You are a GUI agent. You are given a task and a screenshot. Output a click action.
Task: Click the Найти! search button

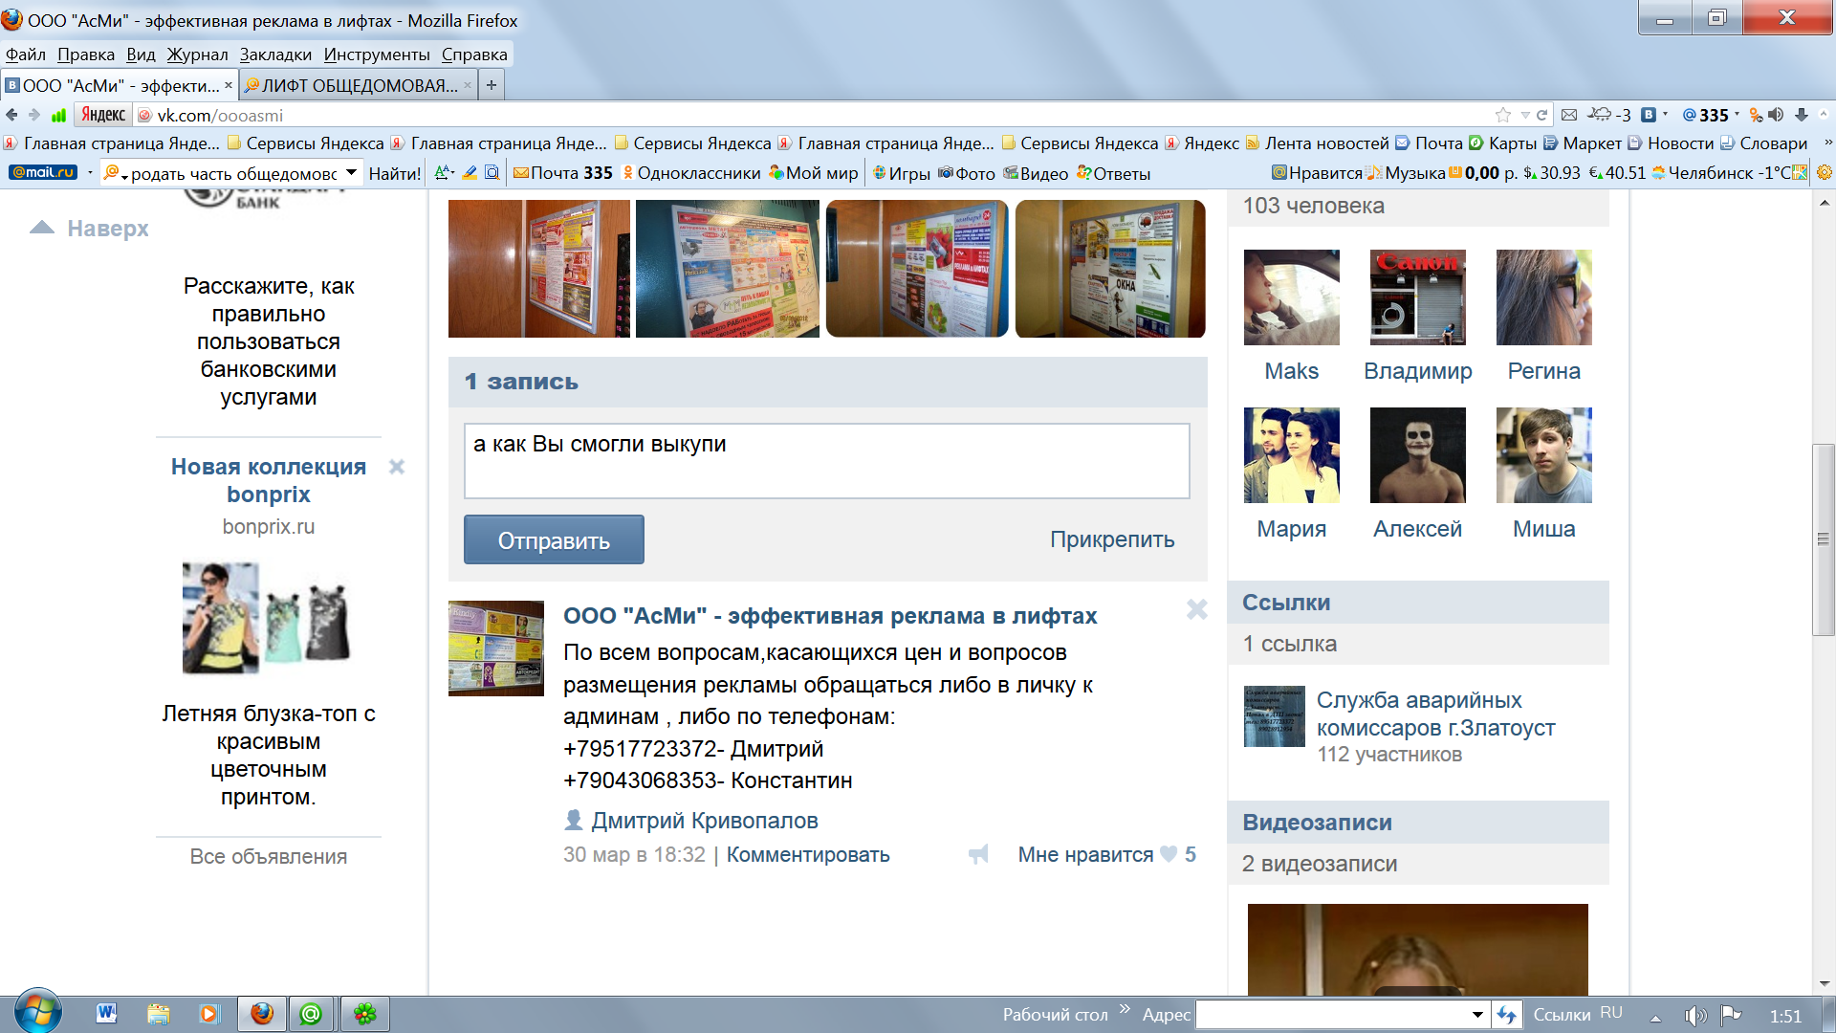(395, 173)
